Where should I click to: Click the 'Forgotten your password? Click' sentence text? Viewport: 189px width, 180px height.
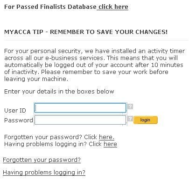point(50,137)
